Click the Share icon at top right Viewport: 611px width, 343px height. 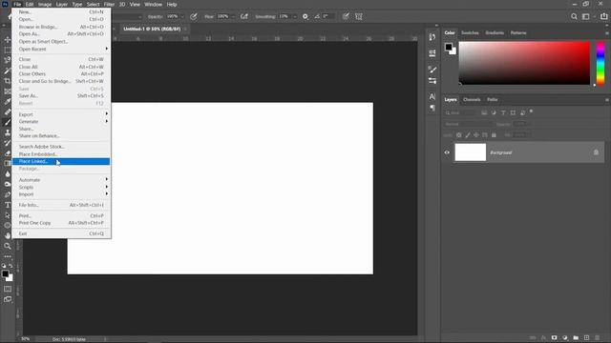[x=603, y=16]
